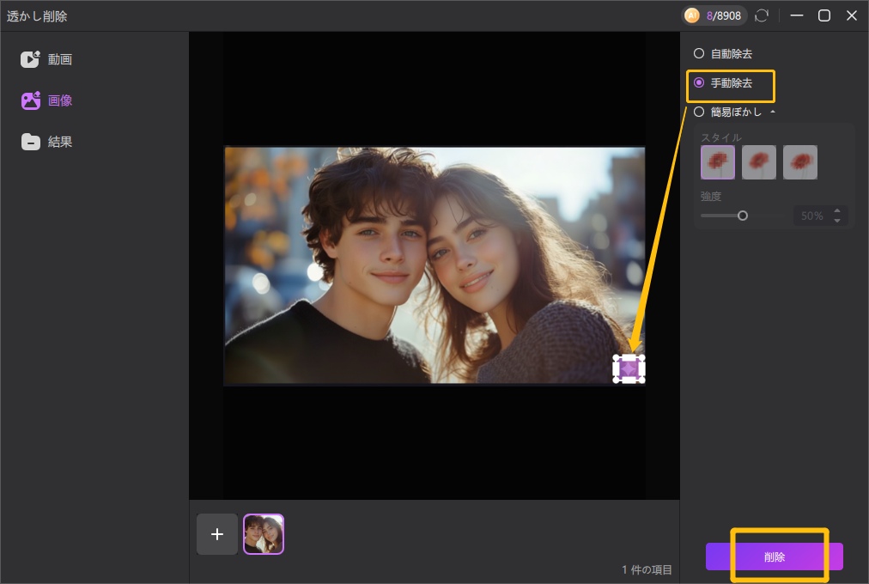869x584 pixels.
Task: Click the refresh credits icon
Action: (761, 15)
